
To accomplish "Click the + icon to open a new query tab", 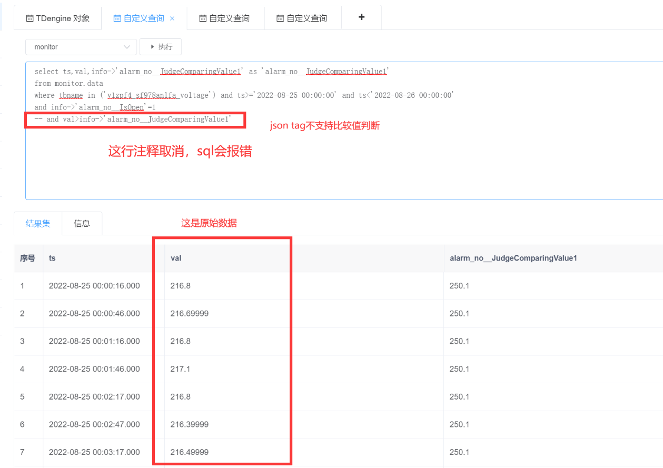I will (361, 17).
